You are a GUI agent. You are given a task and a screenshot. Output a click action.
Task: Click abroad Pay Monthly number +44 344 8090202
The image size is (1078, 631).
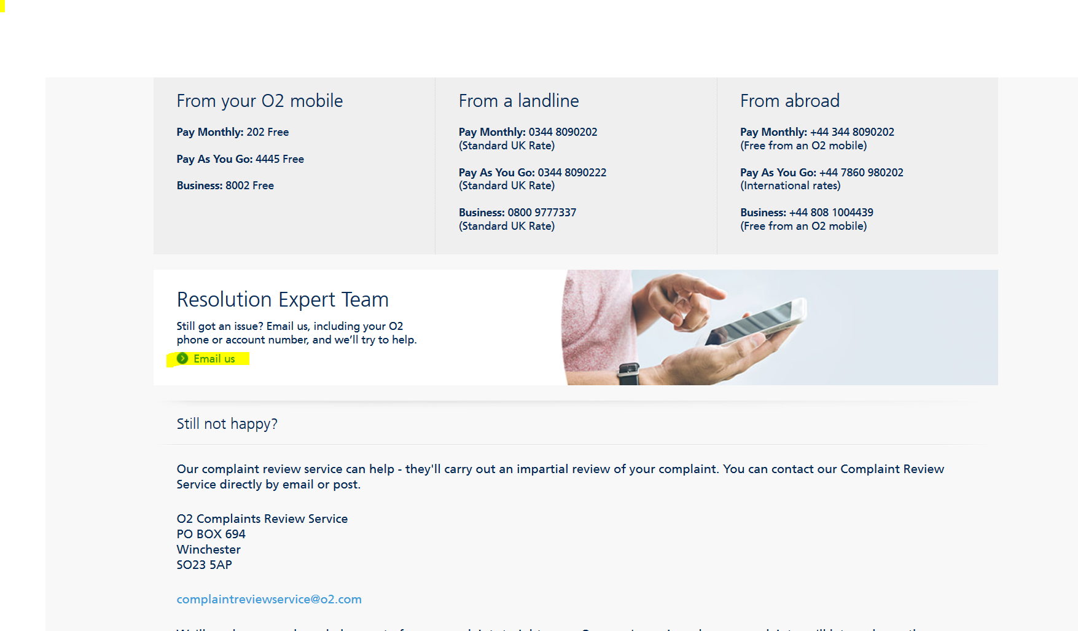coord(852,132)
